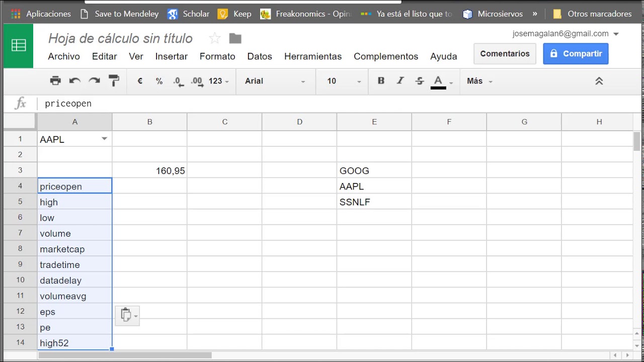Click the Print icon
The width and height of the screenshot is (644, 362).
click(x=55, y=81)
